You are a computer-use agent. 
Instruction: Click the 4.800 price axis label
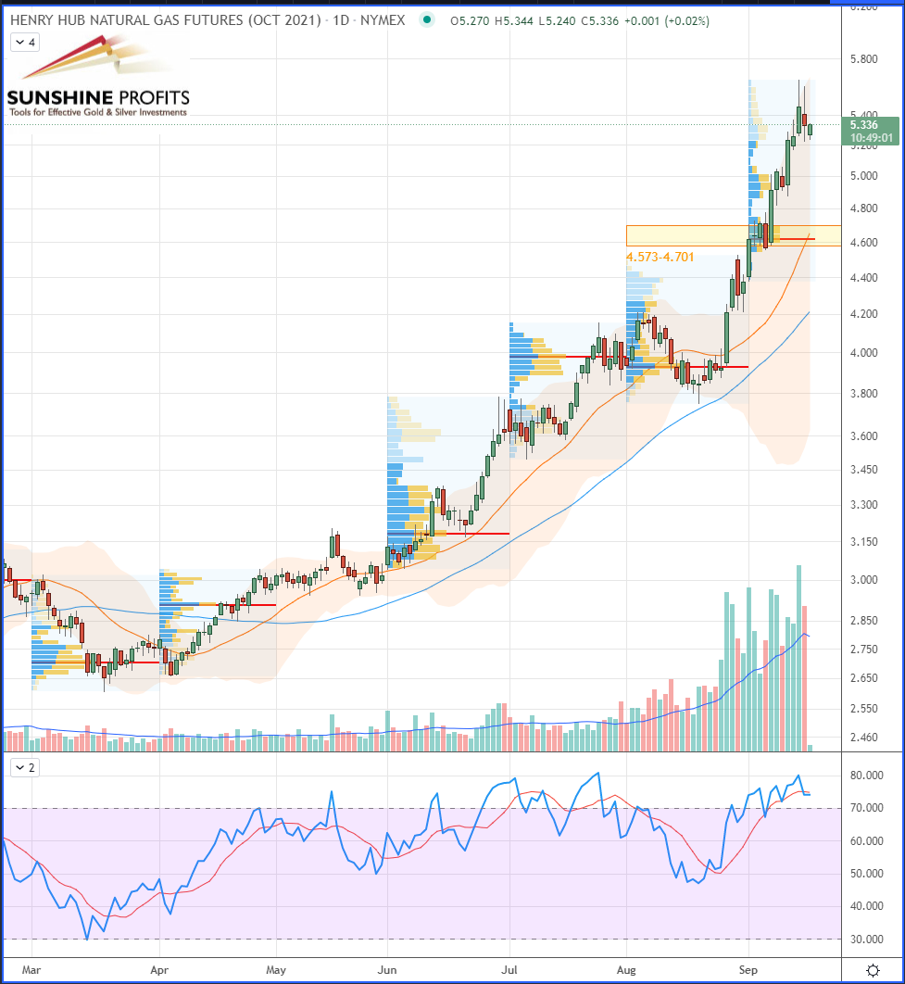863,208
